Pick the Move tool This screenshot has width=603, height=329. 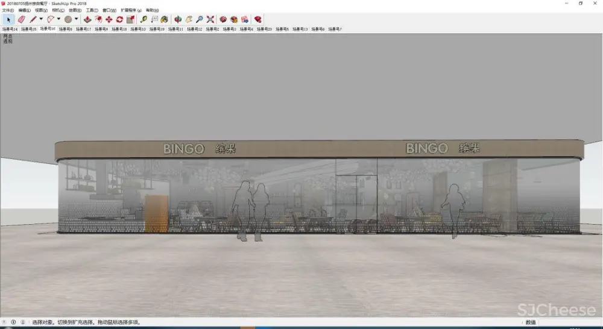[x=109, y=19]
